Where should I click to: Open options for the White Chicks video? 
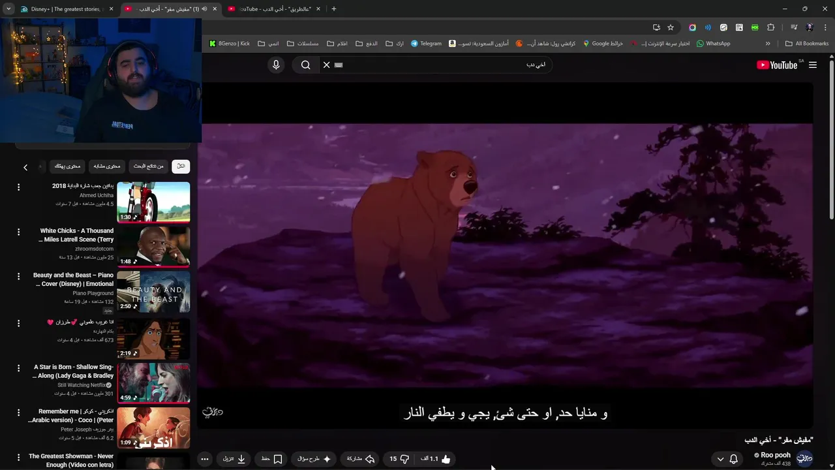(18, 232)
